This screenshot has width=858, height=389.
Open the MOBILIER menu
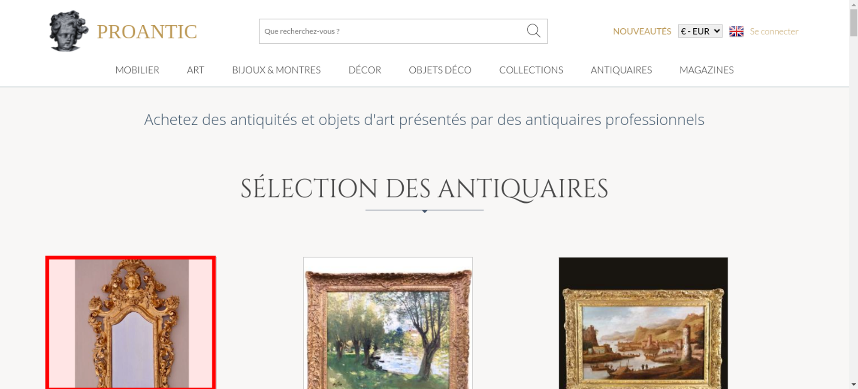click(x=137, y=70)
